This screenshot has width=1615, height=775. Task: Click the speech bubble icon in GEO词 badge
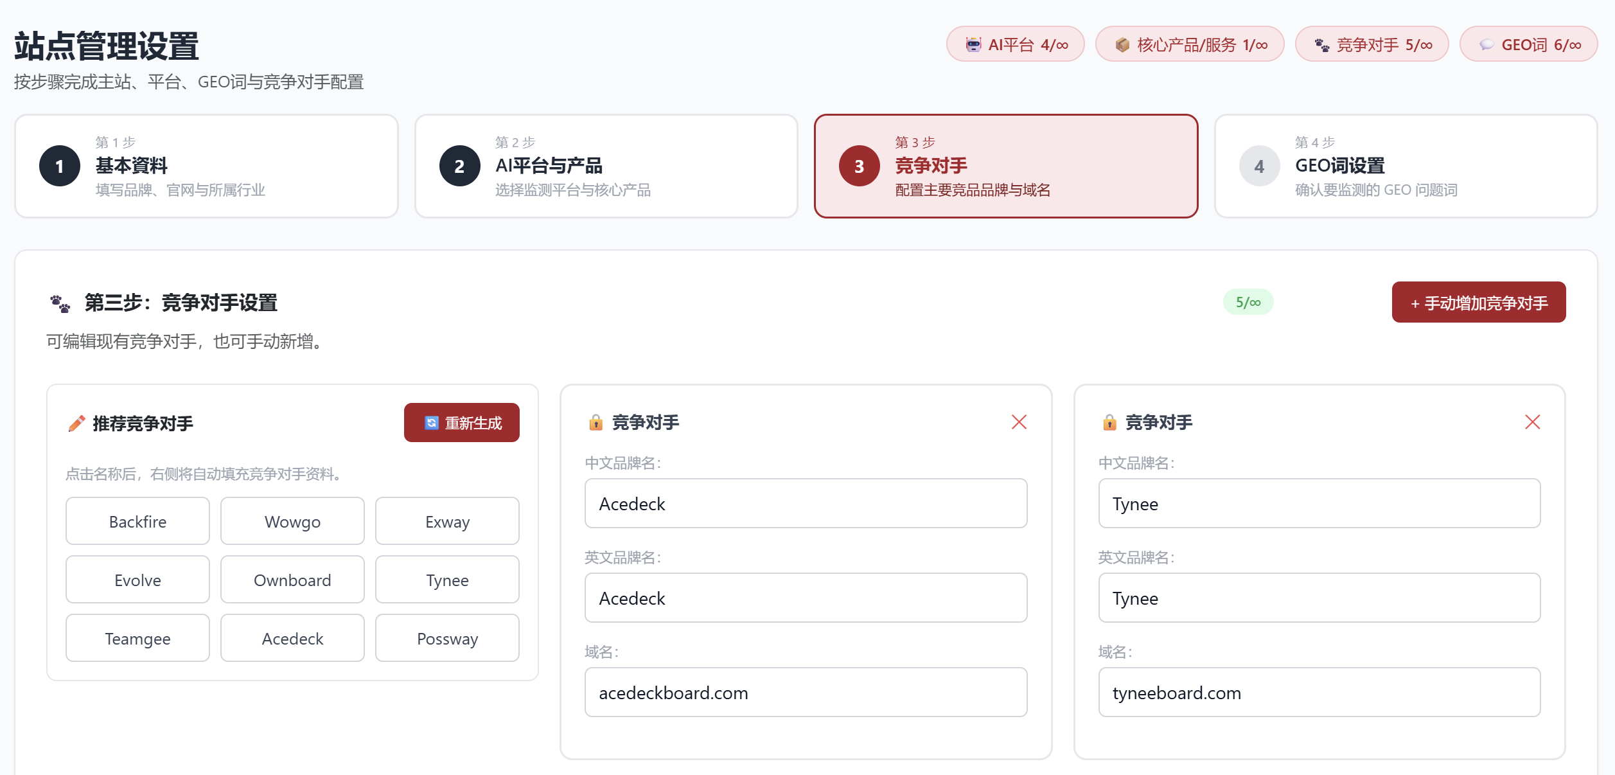1487,44
